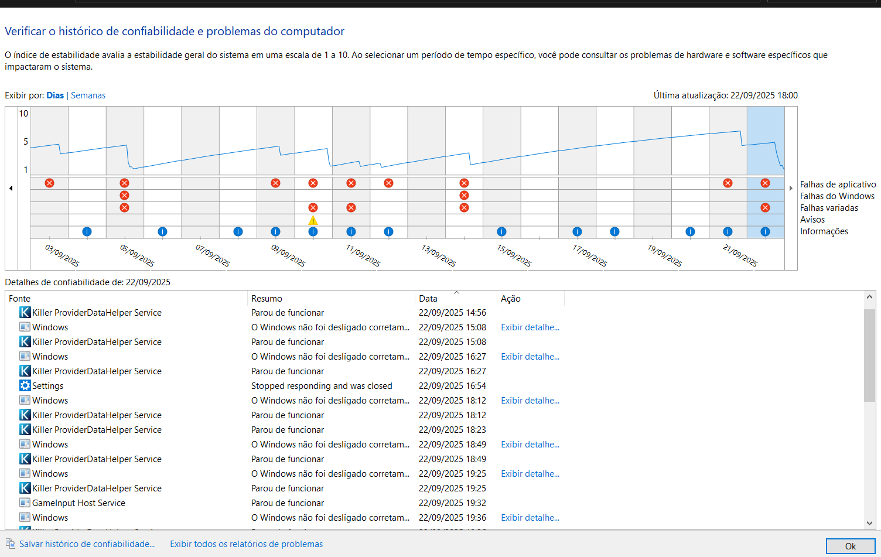Advance the chart with the right arrow
Screen dimensions: 881x557
click(791, 188)
